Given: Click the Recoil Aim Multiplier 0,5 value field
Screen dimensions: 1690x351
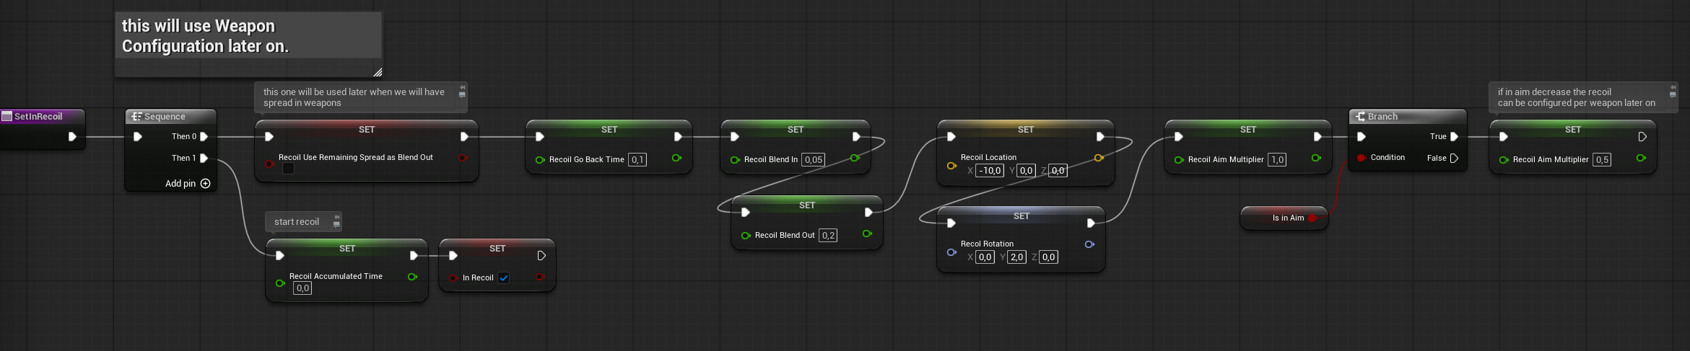Looking at the screenshot, I should pos(1602,160).
